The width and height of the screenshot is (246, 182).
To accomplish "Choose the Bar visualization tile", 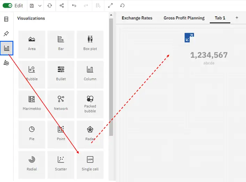I will point(61,45).
